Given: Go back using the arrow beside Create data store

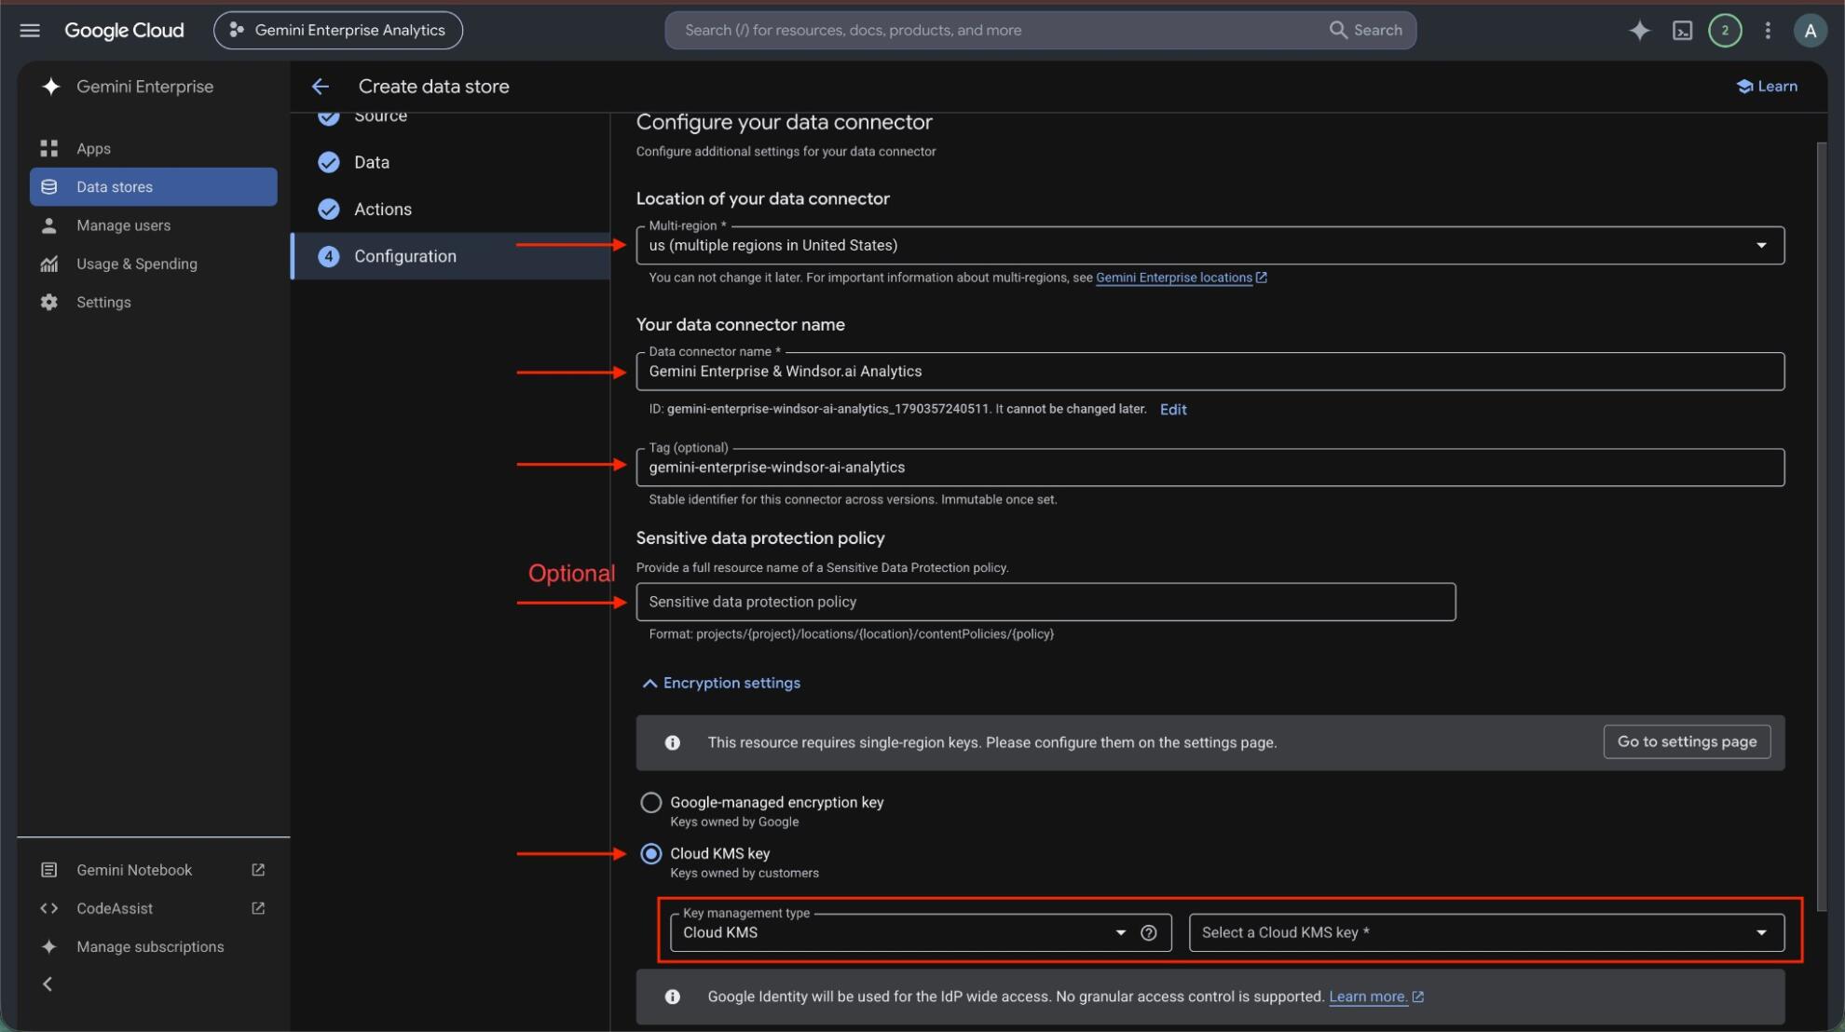Looking at the screenshot, I should tap(321, 87).
